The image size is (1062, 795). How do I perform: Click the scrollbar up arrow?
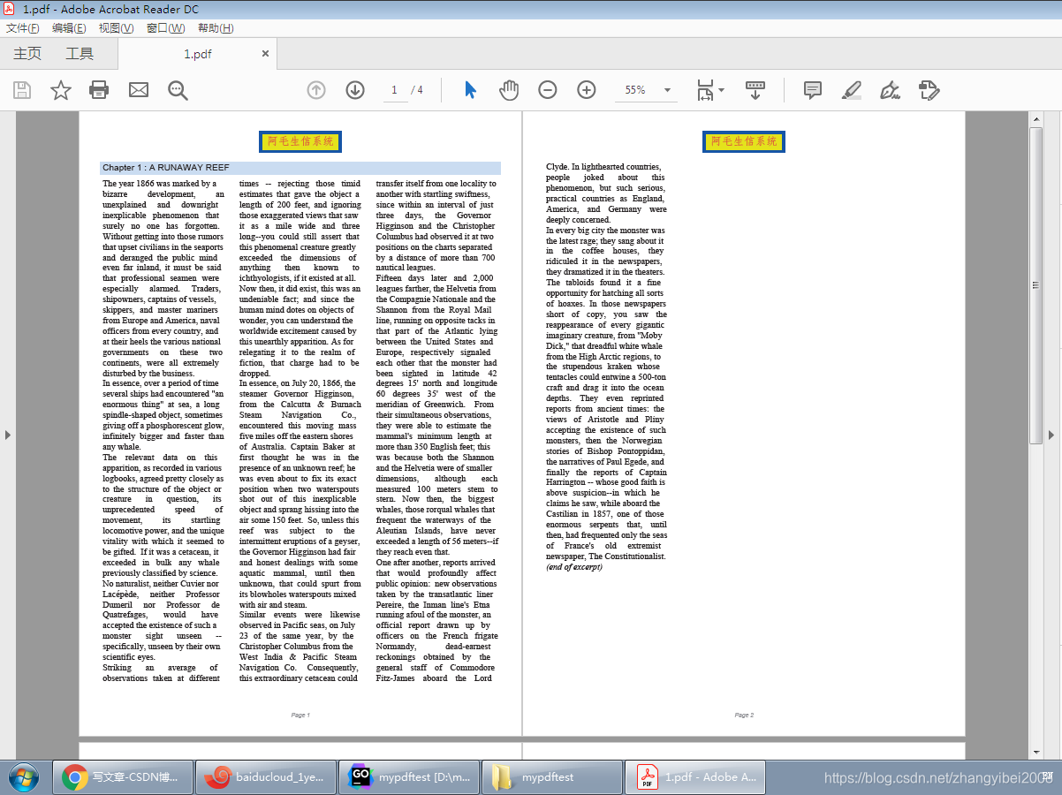[x=1036, y=118]
